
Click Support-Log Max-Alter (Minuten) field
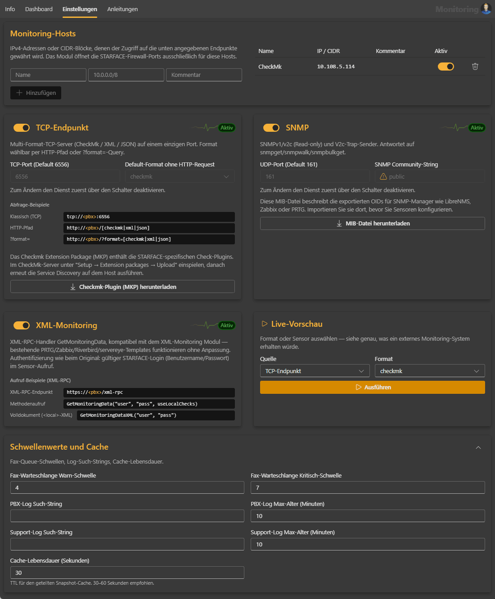coord(368,544)
